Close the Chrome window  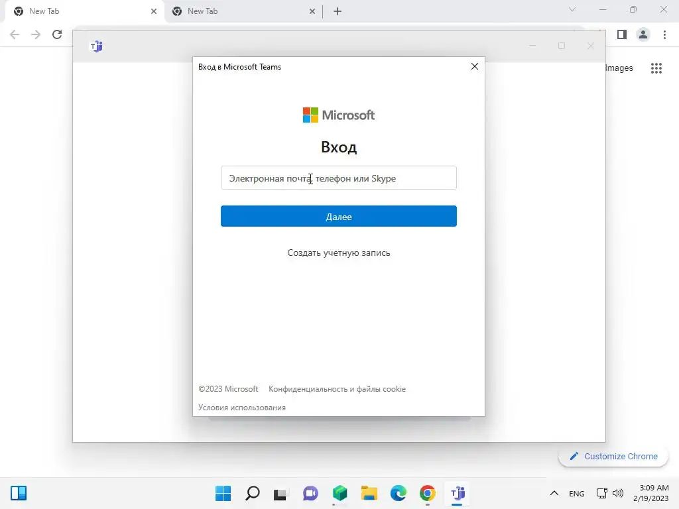tap(663, 9)
